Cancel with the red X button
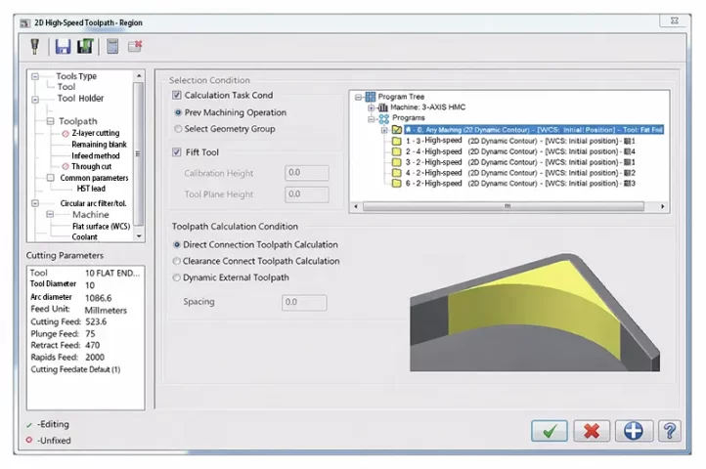Viewport: 706px width, 469px height. tap(591, 430)
